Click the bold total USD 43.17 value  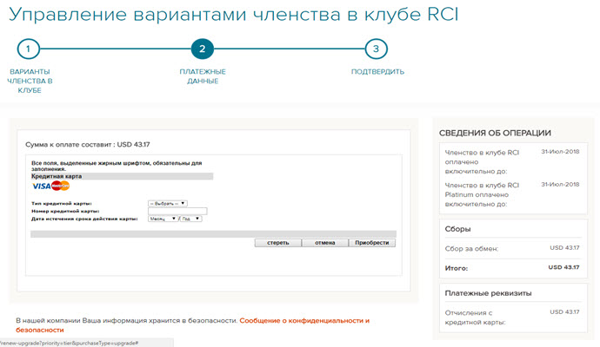tap(563, 267)
